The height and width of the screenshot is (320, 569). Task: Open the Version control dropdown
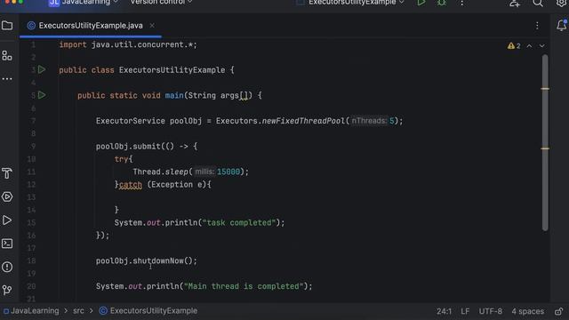(161, 3)
